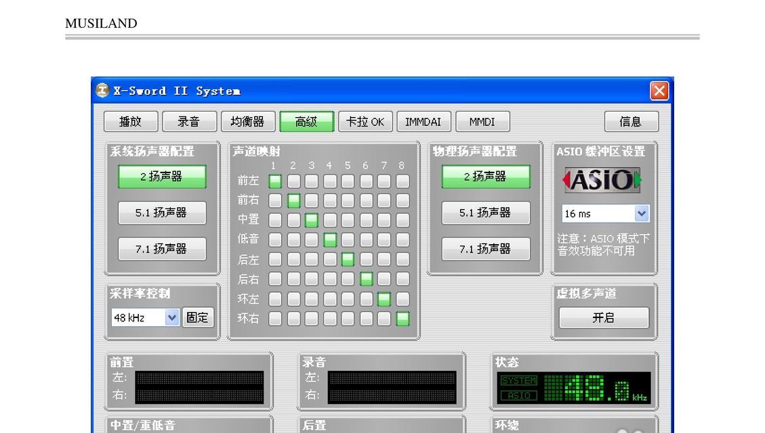Open the 卡拉 OK tab

point(365,122)
